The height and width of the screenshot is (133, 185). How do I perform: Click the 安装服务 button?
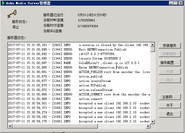point(170,45)
